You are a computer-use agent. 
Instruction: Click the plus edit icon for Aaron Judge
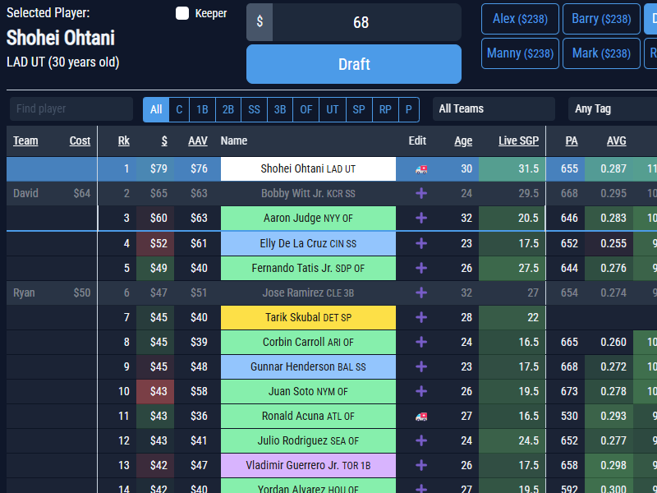click(421, 218)
